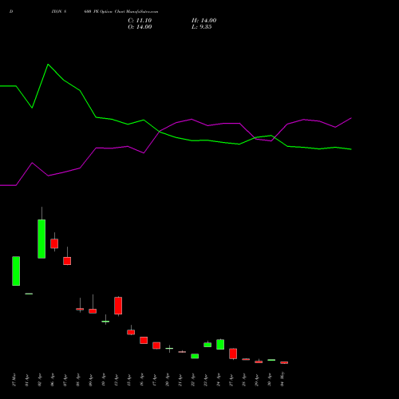This screenshot has height=399, width=399.
Task: Select the 16 Apr date label
Action: [142, 380]
